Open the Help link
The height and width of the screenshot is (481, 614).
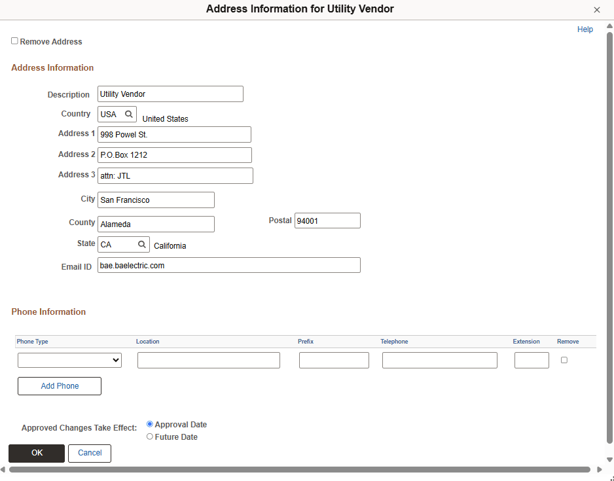click(x=585, y=29)
